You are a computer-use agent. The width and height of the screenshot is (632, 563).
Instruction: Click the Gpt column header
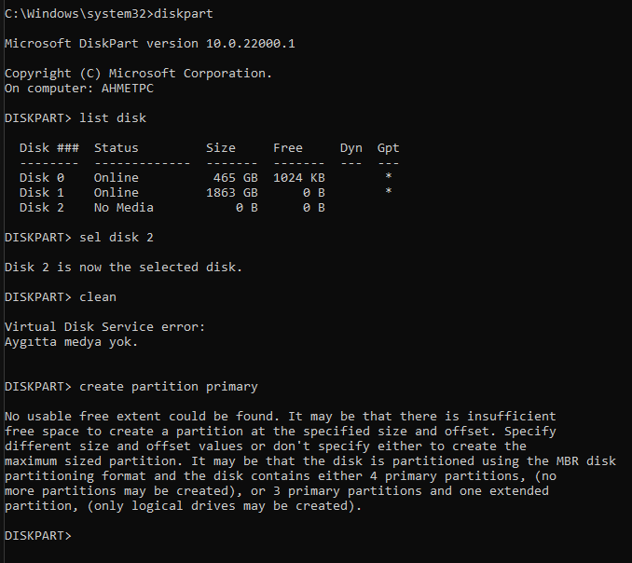click(x=388, y=148)
